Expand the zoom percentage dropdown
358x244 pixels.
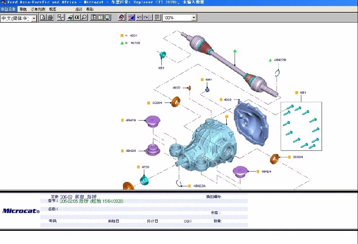tap(194, 18)
